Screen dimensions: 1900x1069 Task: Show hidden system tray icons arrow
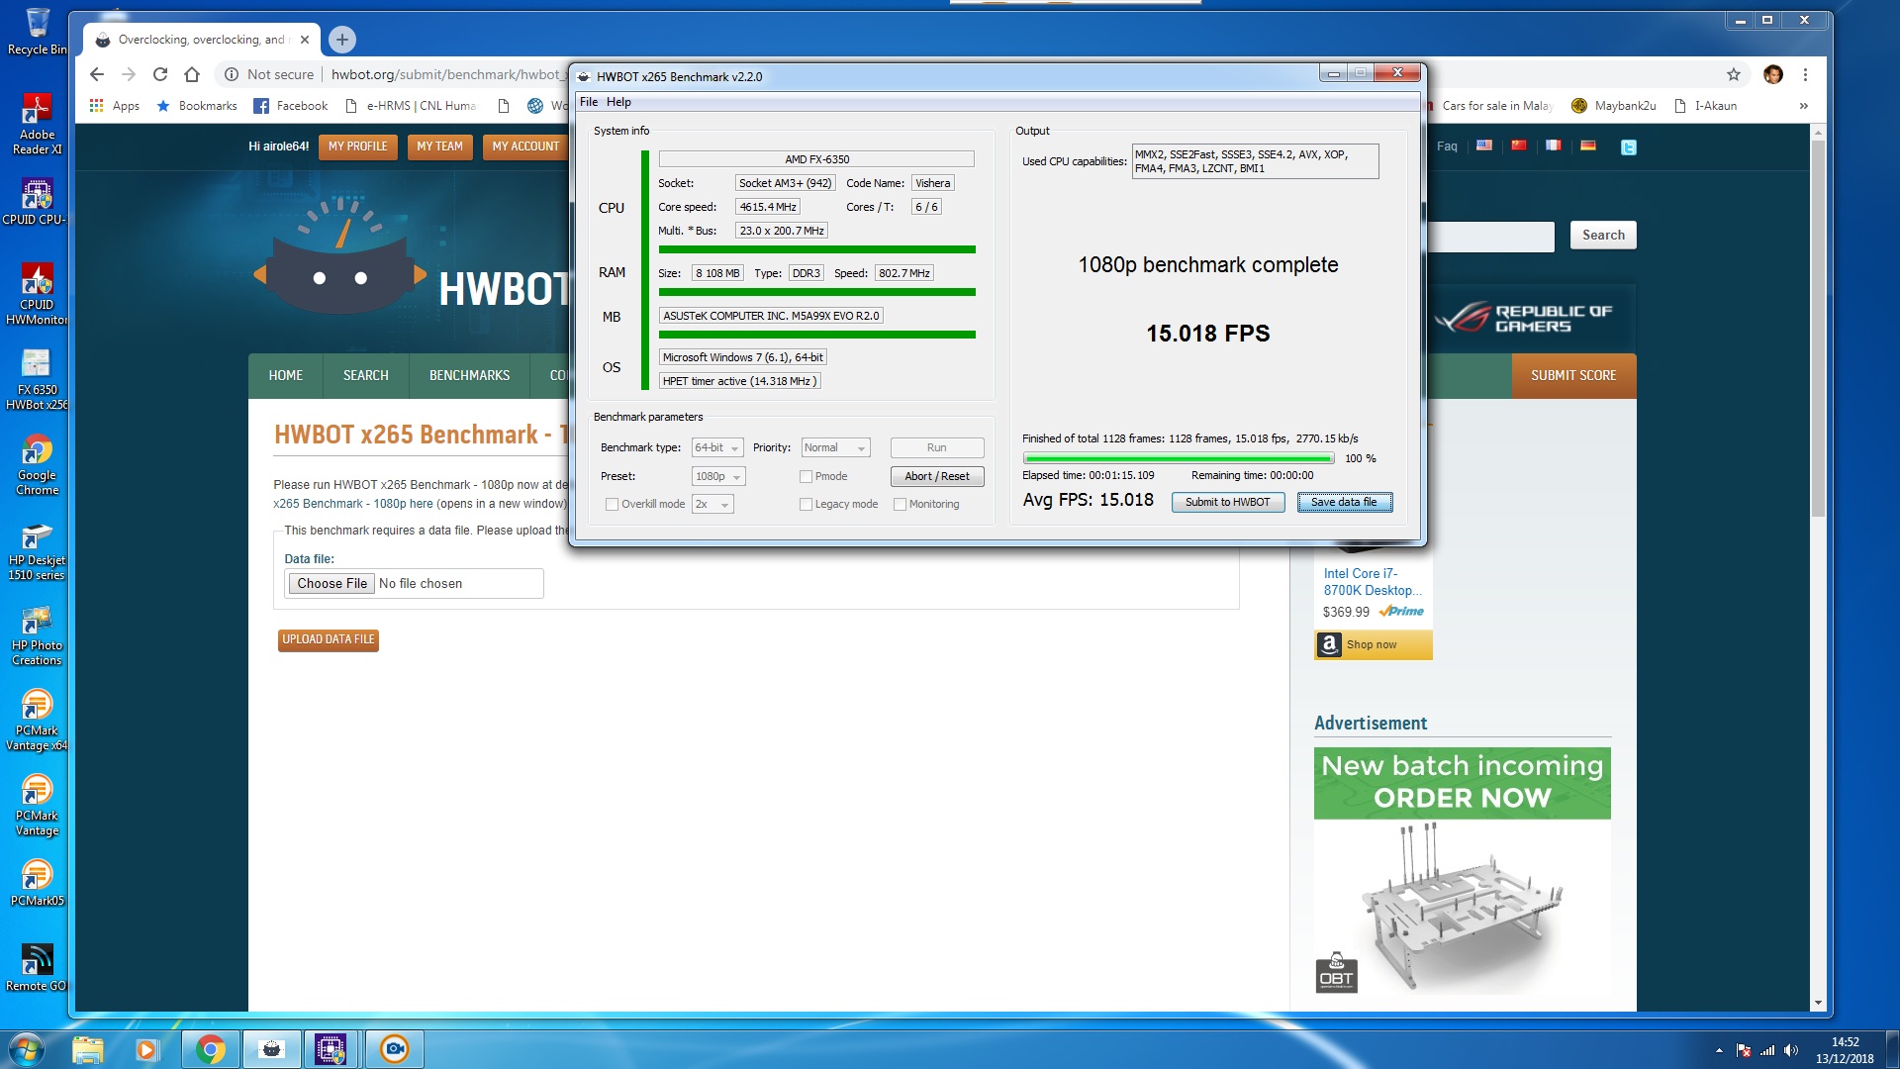pyautogui.click(x=1719, y=1050)
